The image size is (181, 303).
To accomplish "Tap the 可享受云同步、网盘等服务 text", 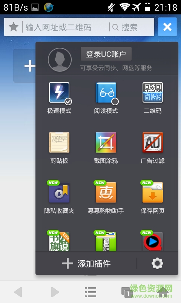I will [116, 68].
